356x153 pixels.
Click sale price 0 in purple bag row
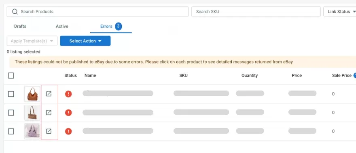pos(333,131)
